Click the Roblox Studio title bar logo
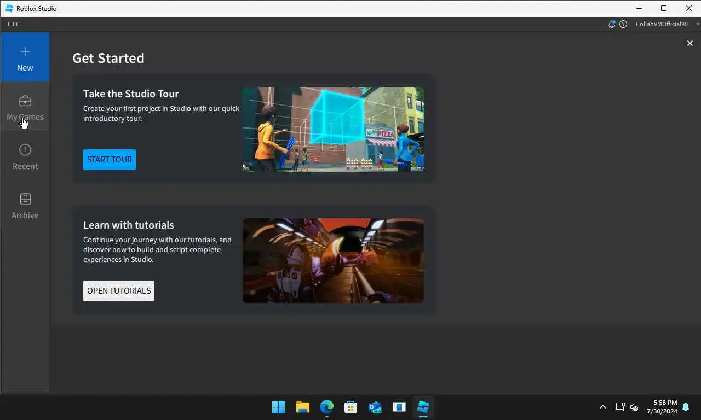Screen dimensions: 701x420 pyautogui.click(x=9, y=8)
